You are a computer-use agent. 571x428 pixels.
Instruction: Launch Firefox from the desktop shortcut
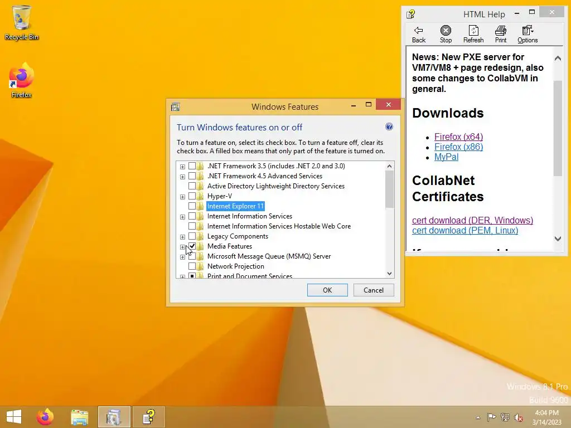tap(22, 80)
